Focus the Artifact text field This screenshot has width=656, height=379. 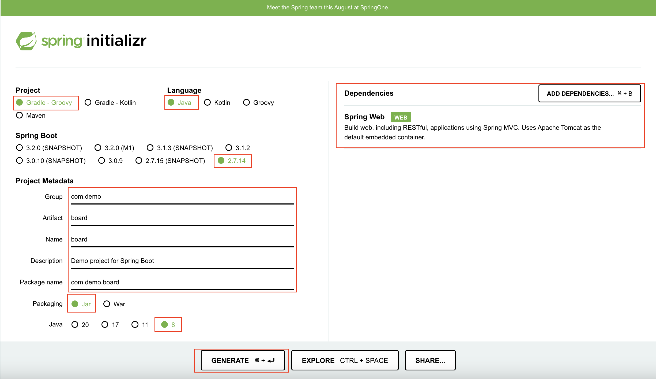click(182, 218)
